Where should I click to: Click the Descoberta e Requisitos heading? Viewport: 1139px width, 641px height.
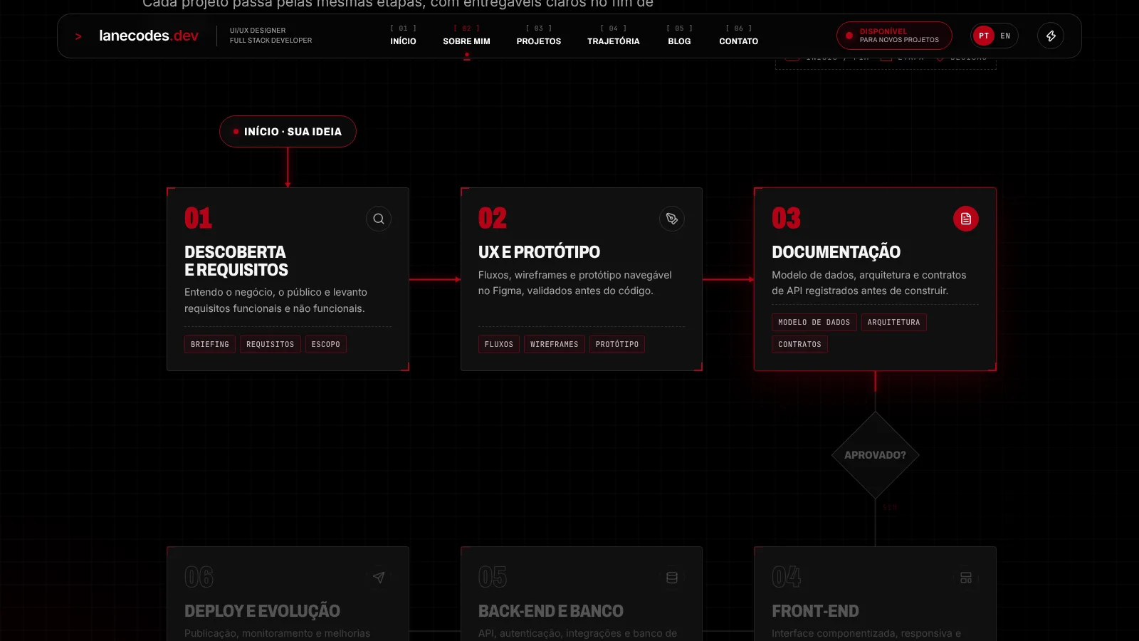(236, 261)
